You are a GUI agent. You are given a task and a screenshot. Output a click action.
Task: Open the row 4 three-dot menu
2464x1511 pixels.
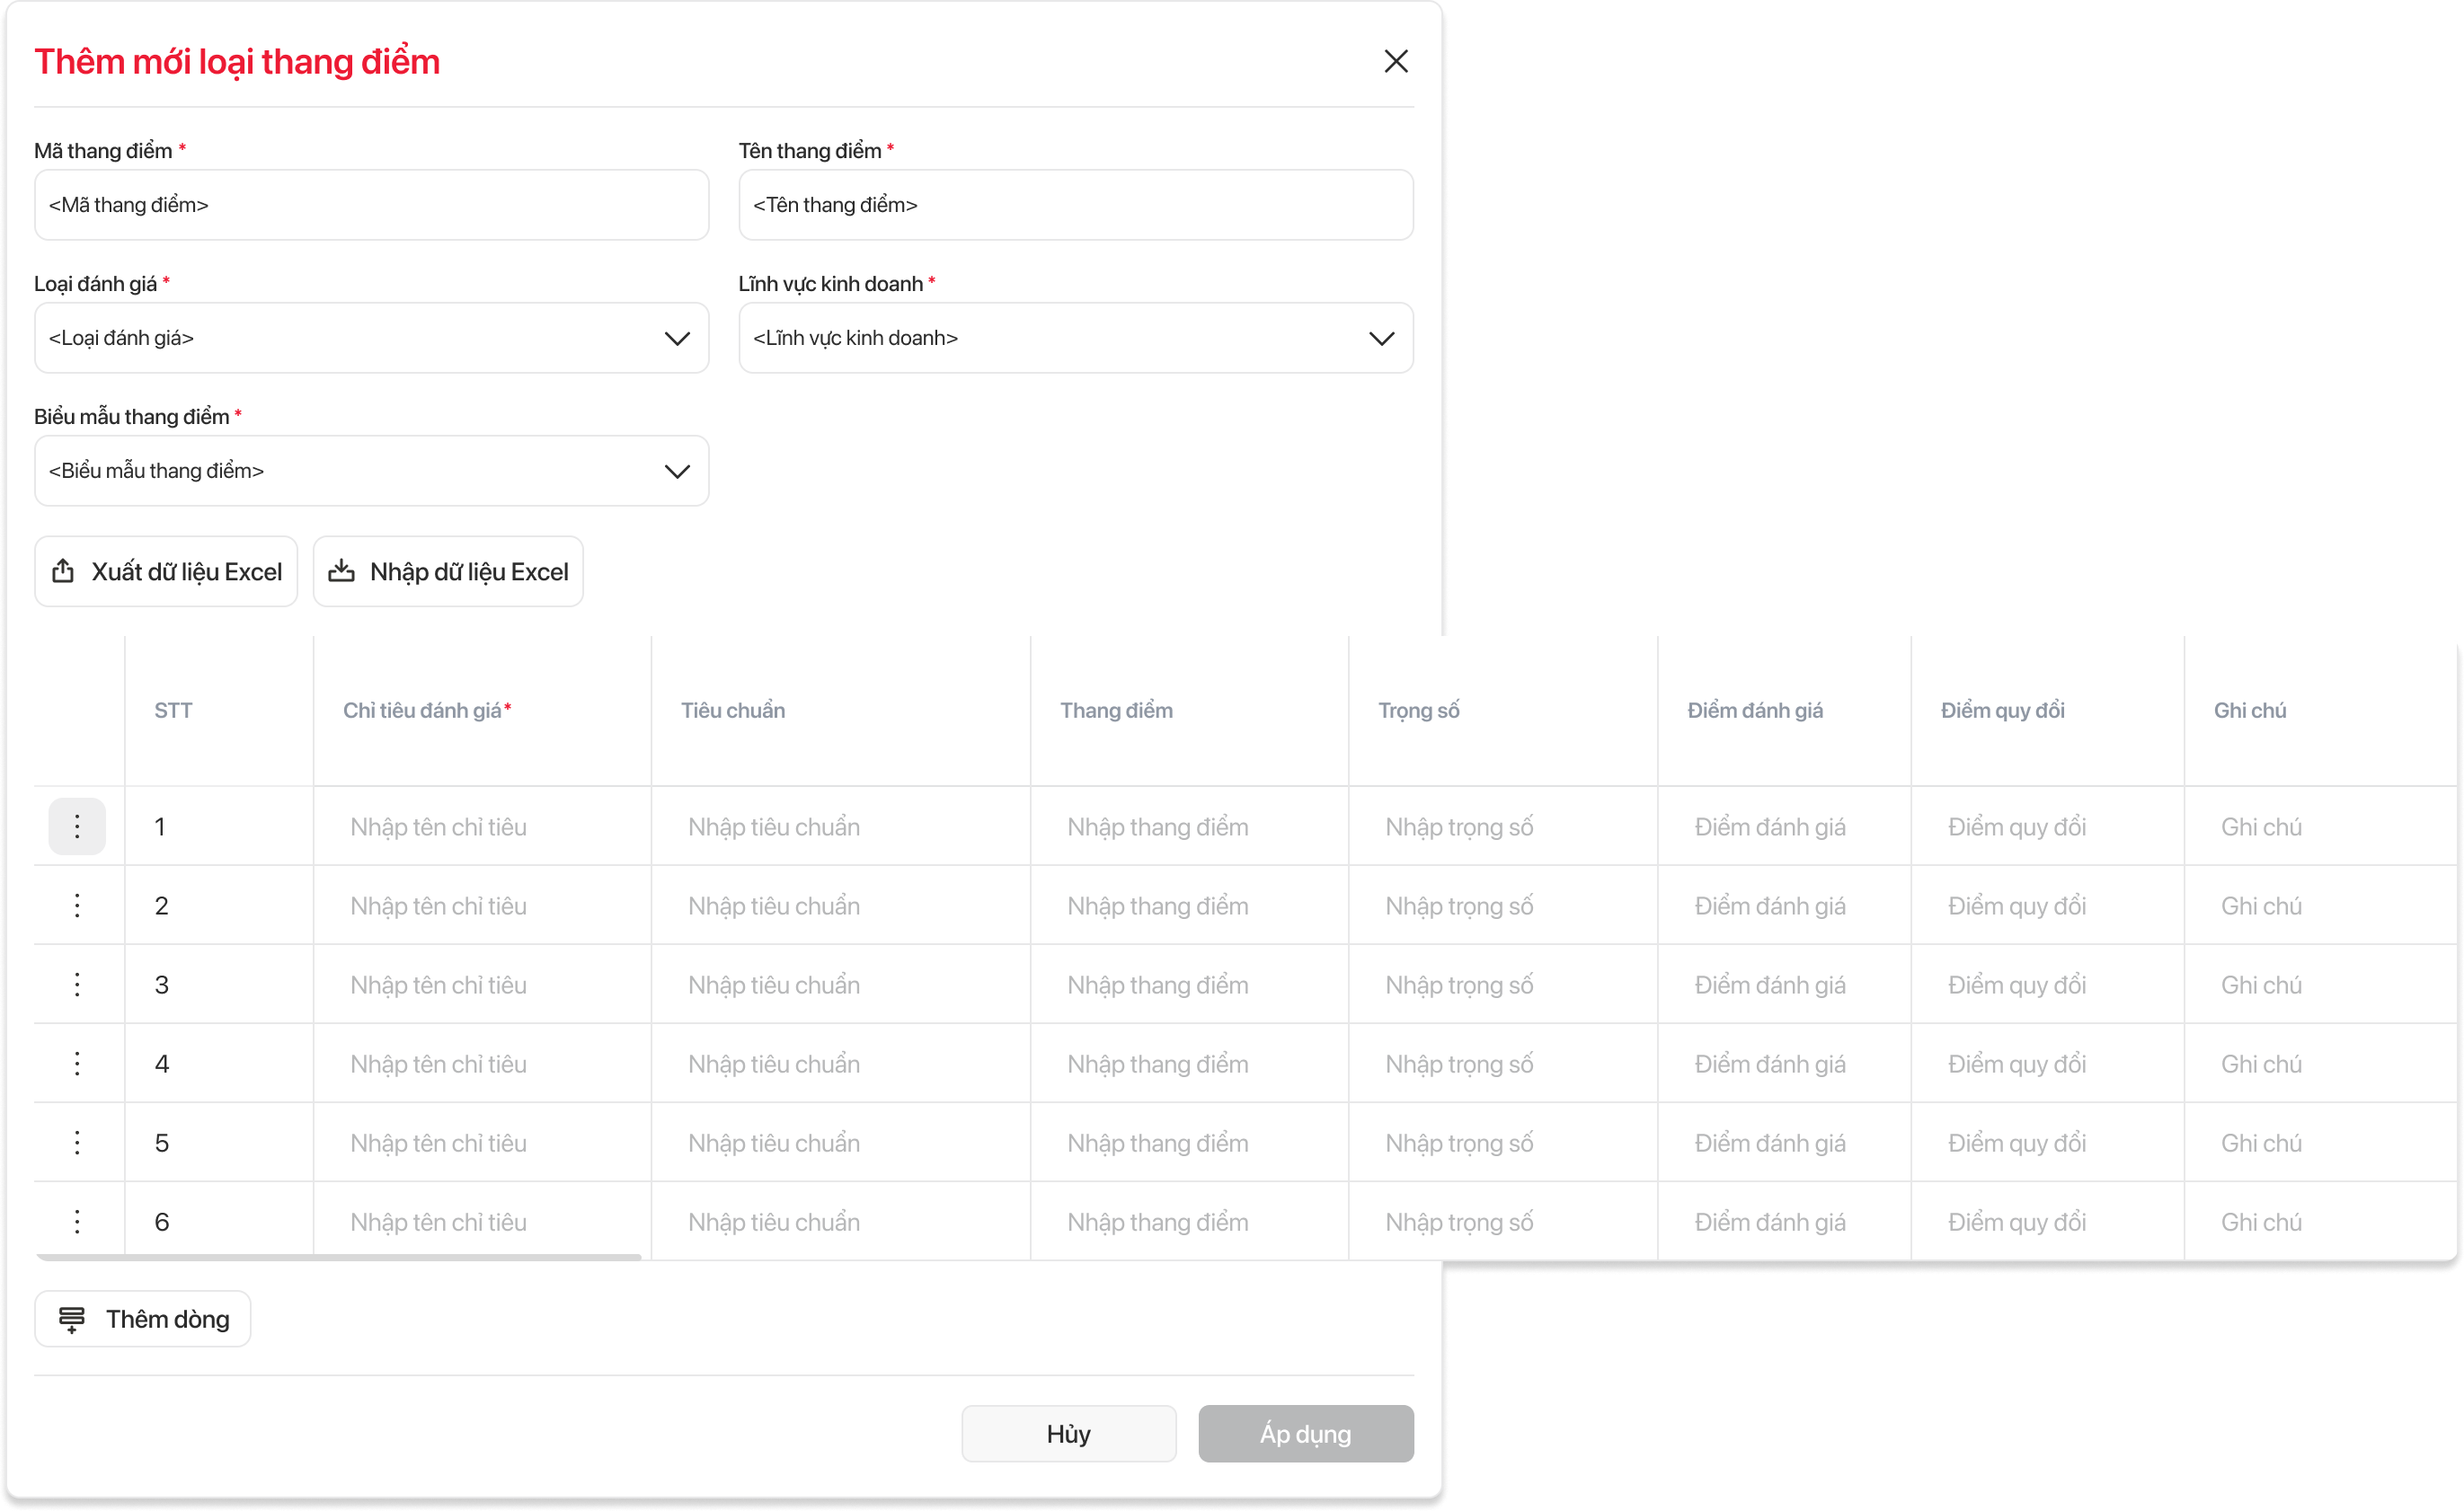[77, 1063]
